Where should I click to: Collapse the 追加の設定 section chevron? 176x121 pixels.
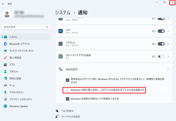pyautogui.click(x=168, y=69)
